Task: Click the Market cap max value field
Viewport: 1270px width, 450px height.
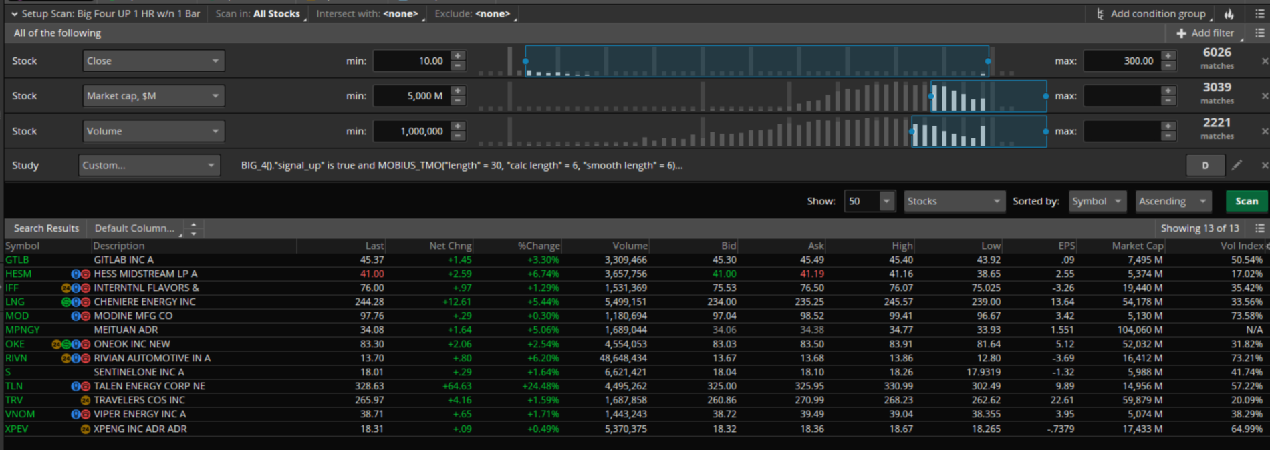Action: coord(1122,96)
